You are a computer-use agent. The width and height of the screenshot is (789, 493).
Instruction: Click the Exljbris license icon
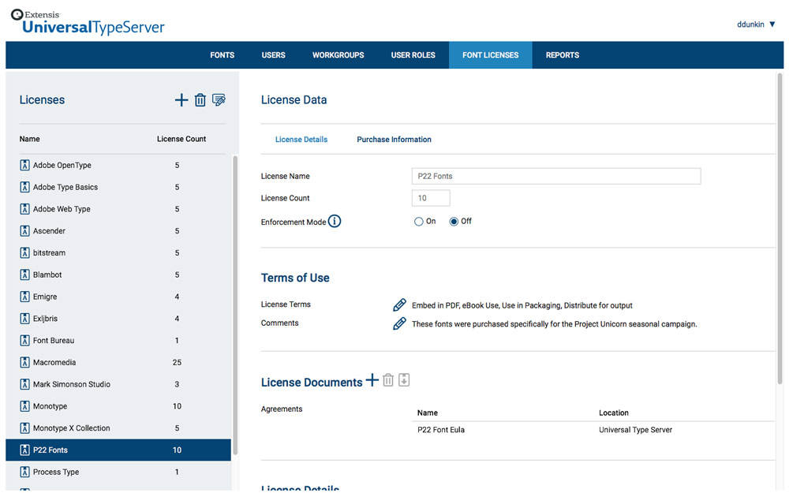24,319
